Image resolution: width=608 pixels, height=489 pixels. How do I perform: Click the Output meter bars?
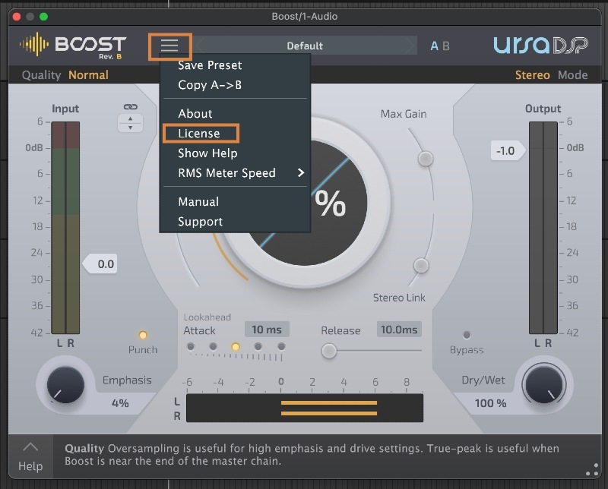pos(543,228)
